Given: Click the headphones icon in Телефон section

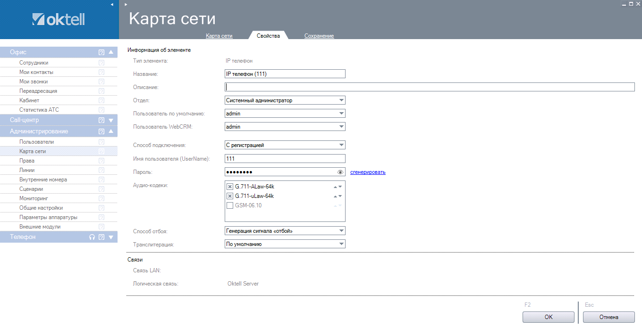Looking at the screenshot, I should point(92,237).
